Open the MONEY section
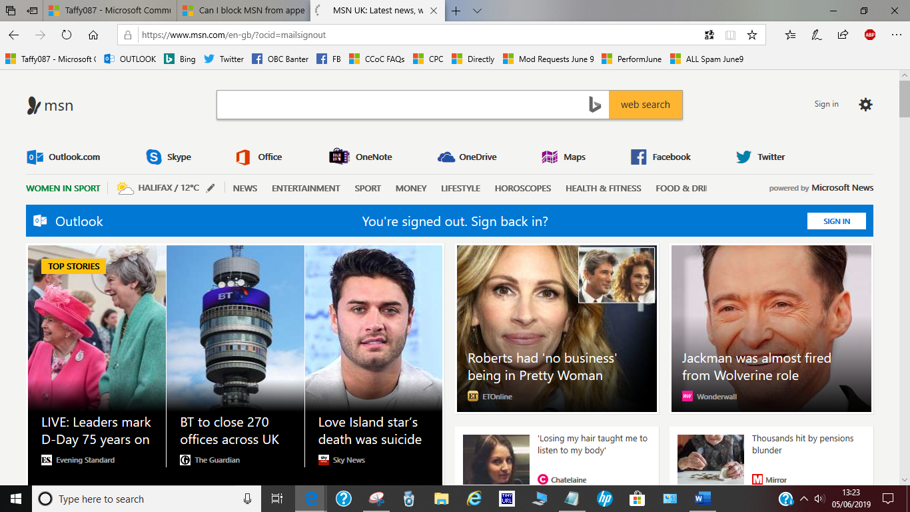This screenshot has height=512, width=910. (411, 188)
